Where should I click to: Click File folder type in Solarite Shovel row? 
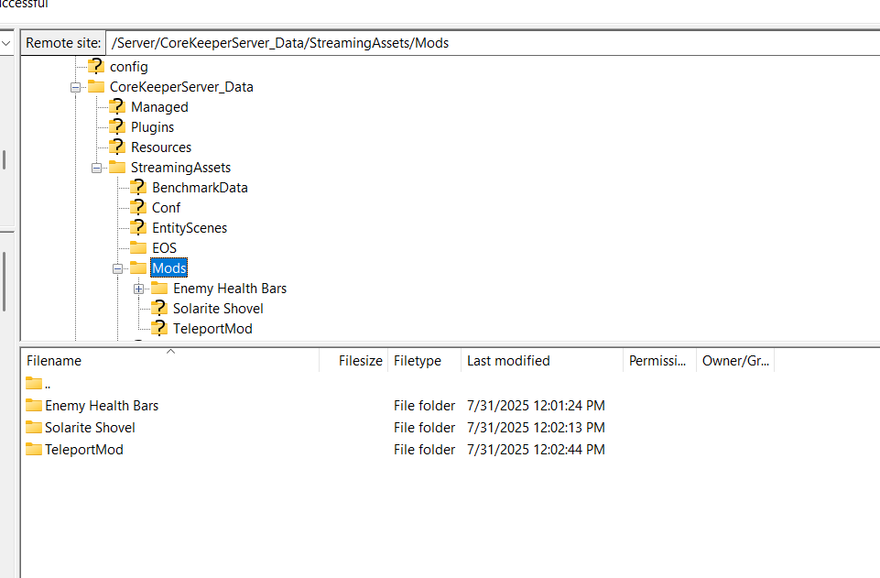pos(424,428)
